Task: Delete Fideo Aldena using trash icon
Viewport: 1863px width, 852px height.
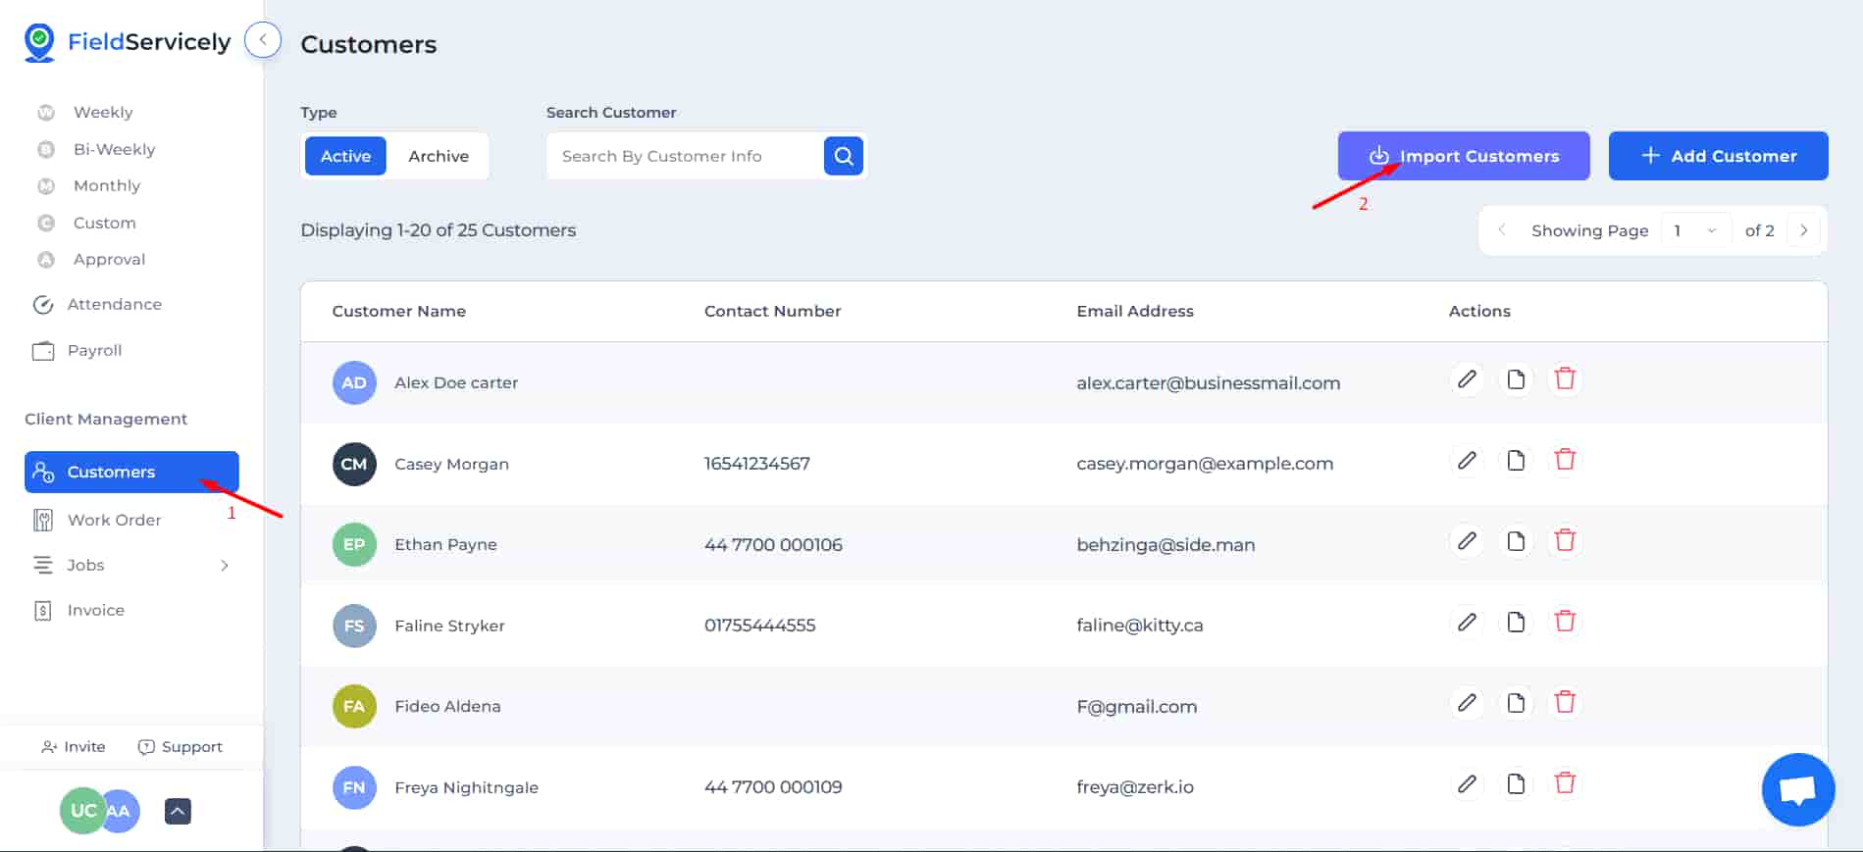Action: 1565,703
